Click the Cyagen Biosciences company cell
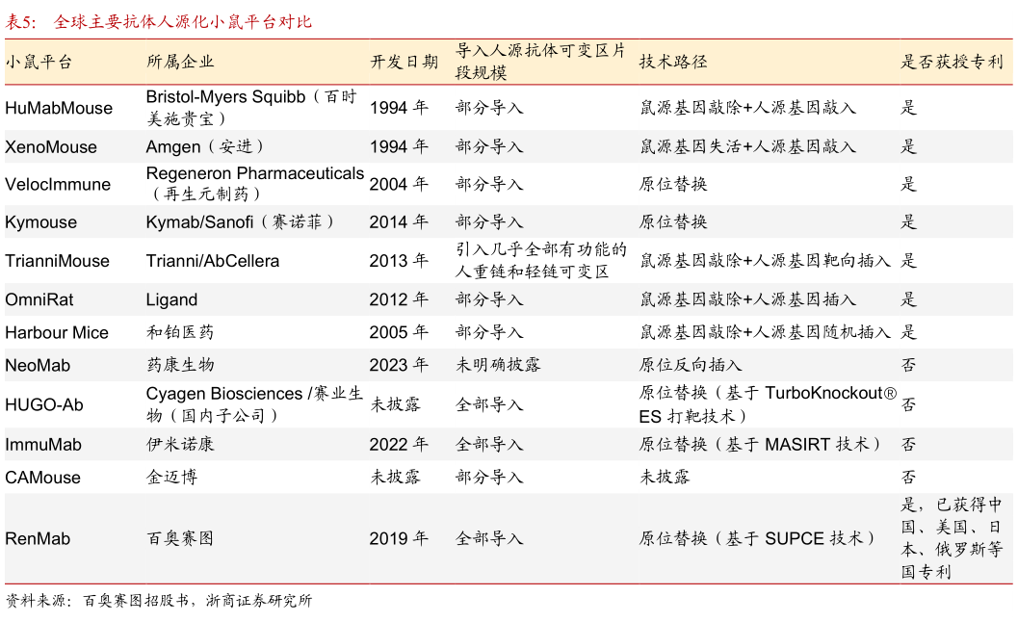 coord(254,404)
